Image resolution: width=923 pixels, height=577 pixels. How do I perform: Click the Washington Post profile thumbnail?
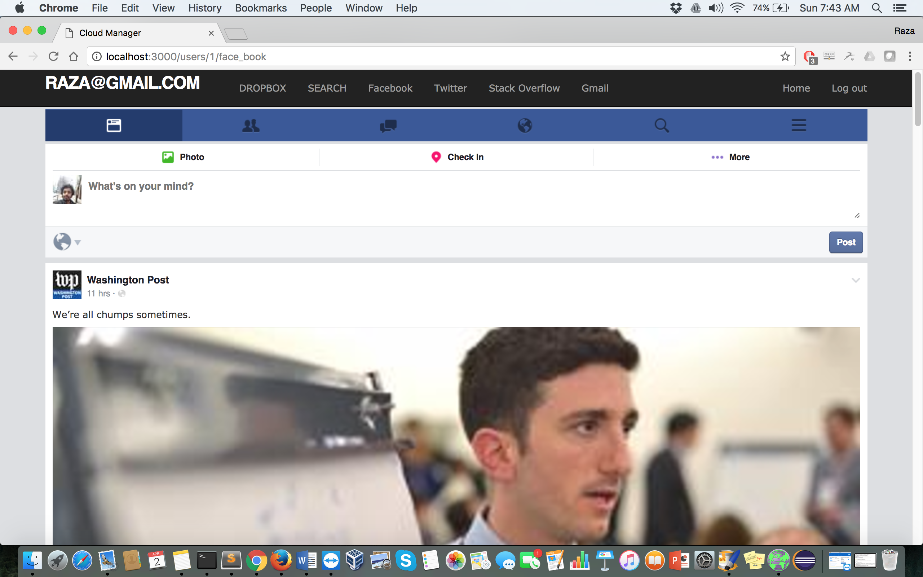(67, 285)
